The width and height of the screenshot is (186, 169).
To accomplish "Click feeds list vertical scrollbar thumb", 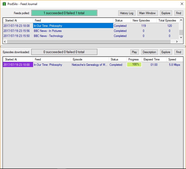I will coord(181,32).
